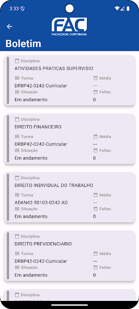Tap the Boletim page title

pyautogui.click(x=23, y=43)
